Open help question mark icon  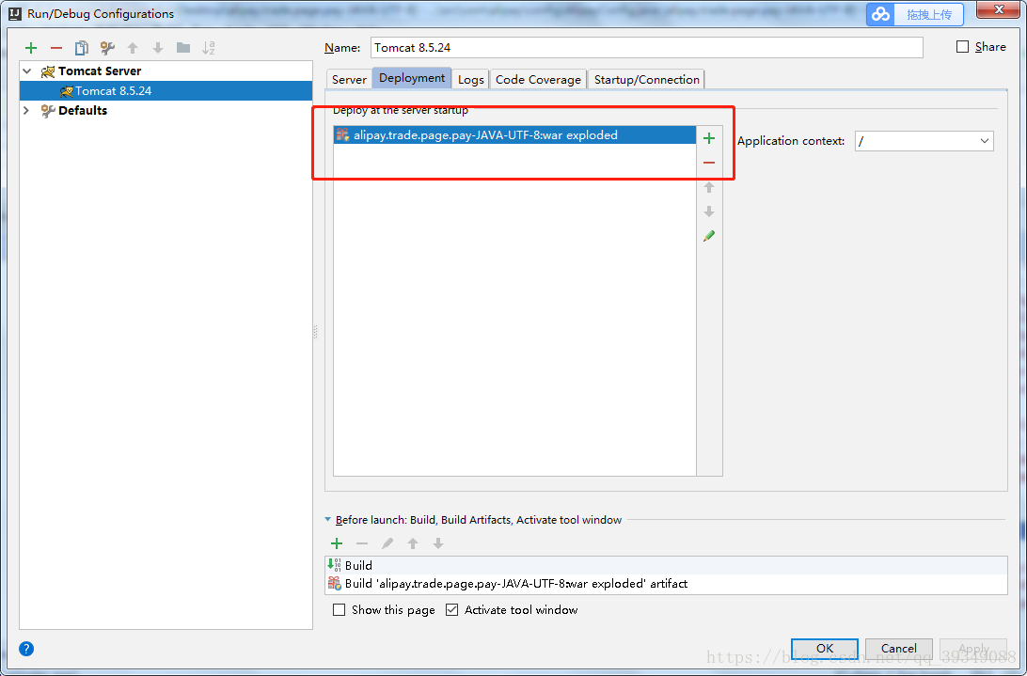(x=26, y=649)
